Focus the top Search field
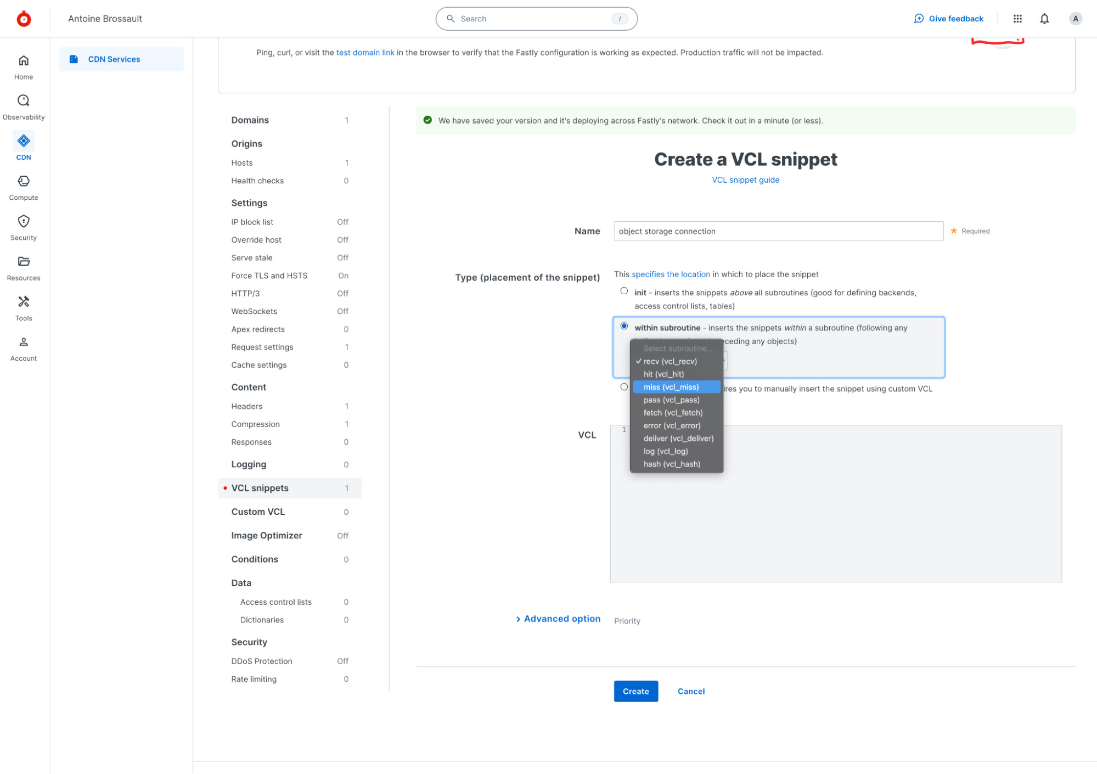The width and height of the screenshot is (1097, 774). click(x=536, y=19)
